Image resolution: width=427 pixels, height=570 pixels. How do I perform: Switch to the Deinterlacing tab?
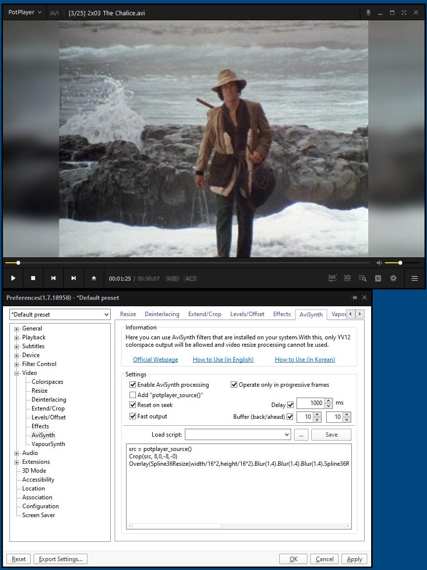162,314
